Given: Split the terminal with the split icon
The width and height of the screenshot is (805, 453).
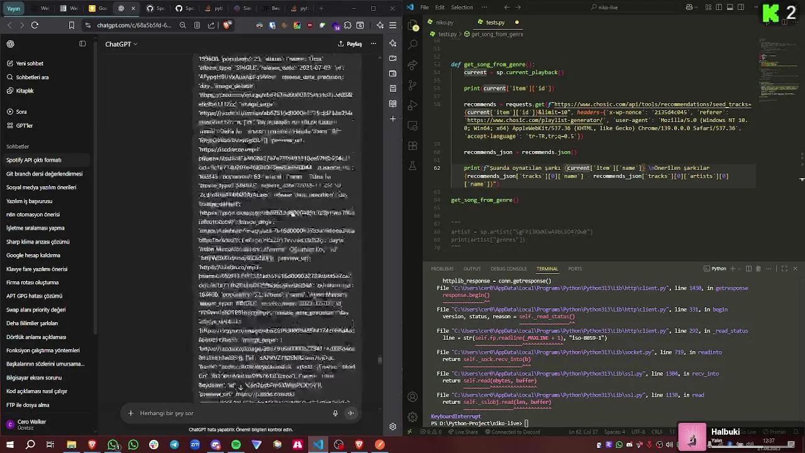Looking at the screenshot, I should [x=748, y=269].
